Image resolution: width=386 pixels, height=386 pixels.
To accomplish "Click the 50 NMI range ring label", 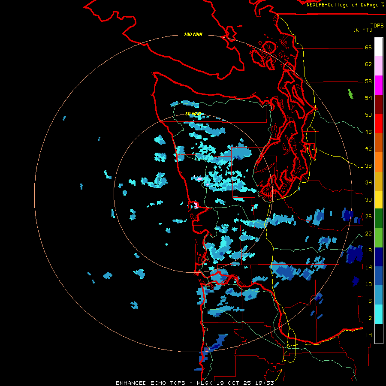I will (193, 114).
